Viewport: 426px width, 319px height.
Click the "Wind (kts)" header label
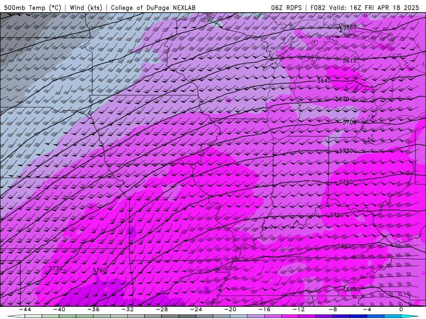pyautogui.click(x=86, y=7)
